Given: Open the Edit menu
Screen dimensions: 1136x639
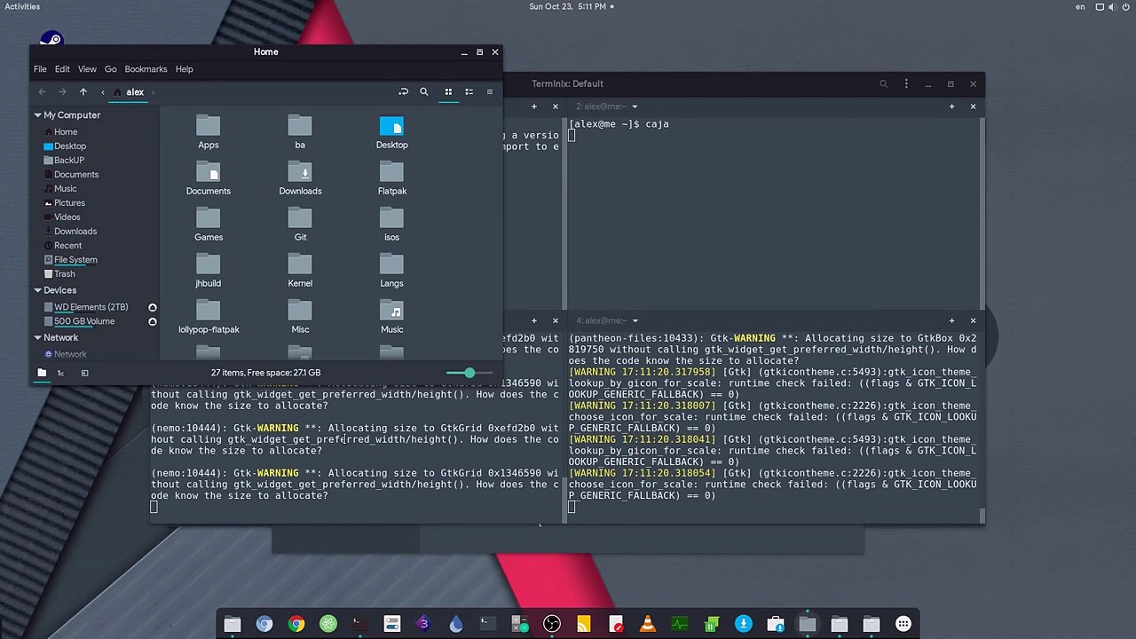Looking at the screenshot, I should [x=62, y=69].
